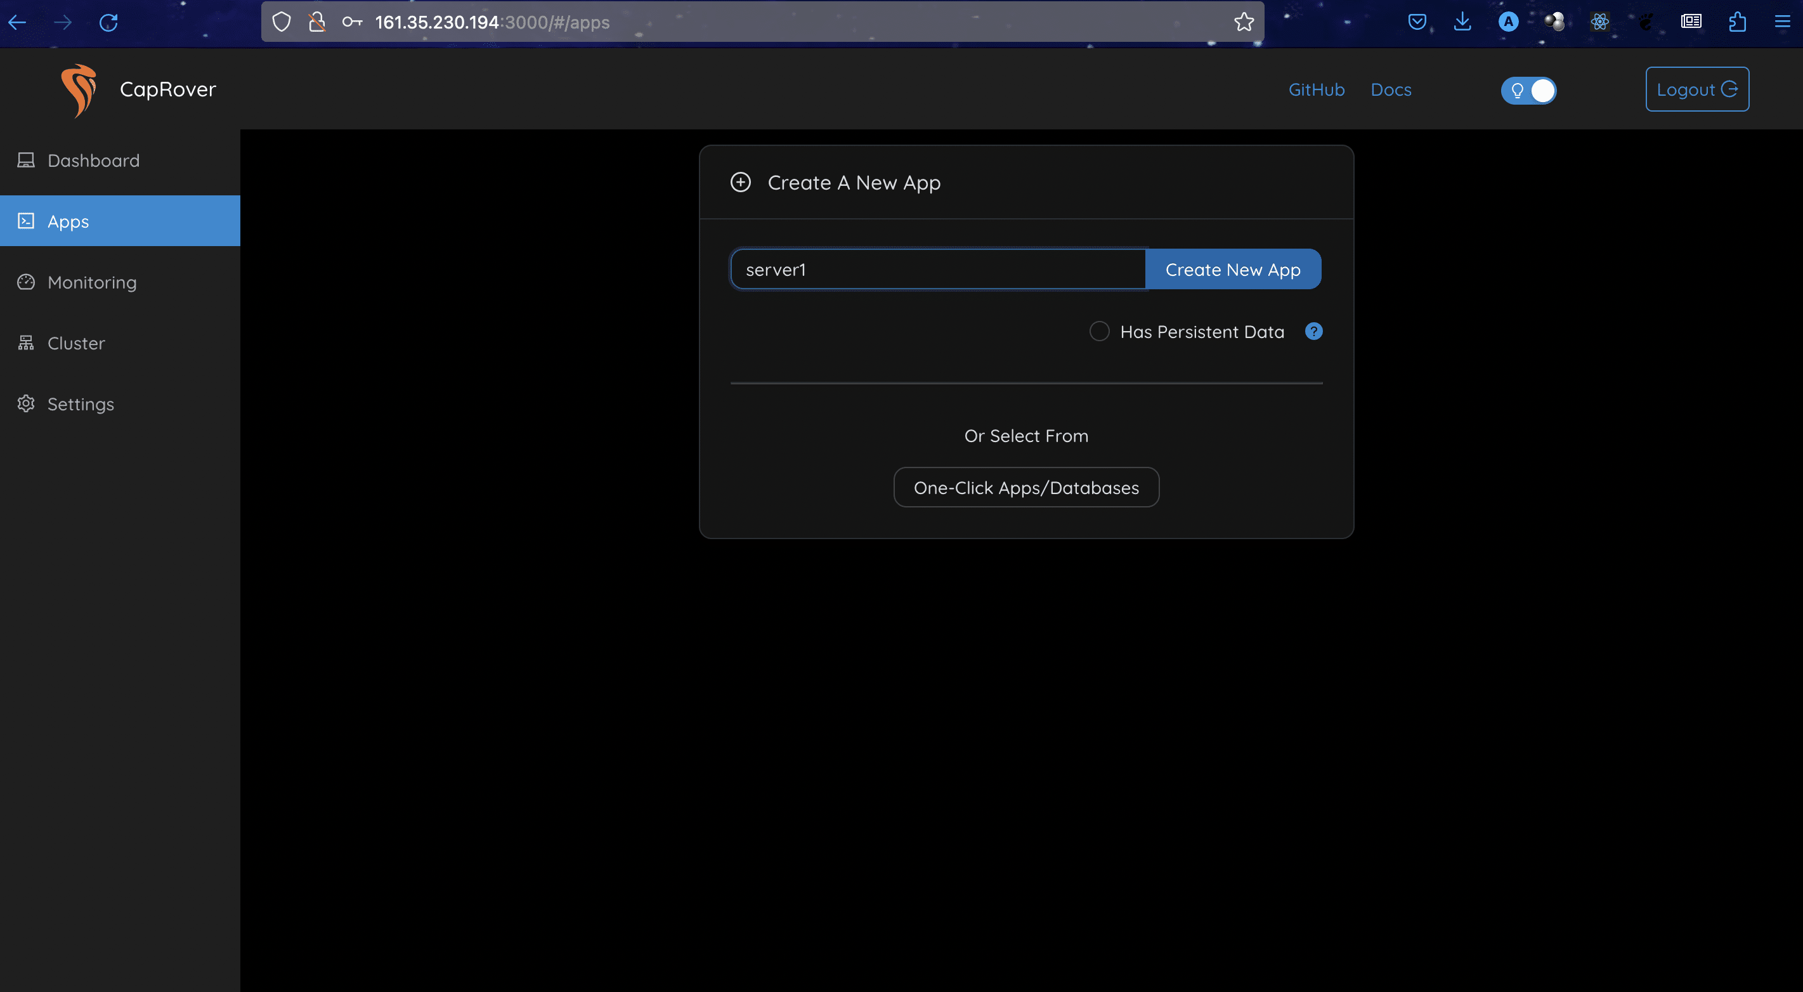The width and height of the screenshot is (1803, 992).
Task: Follow the GitHub header link
Action: pyautogui.click(x=1316, y=89)
